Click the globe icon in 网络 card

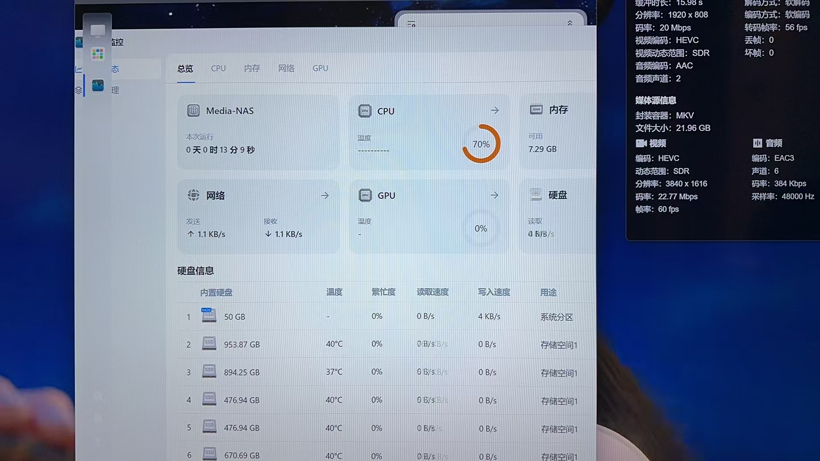pyautogui.click(x=193, y=195)
